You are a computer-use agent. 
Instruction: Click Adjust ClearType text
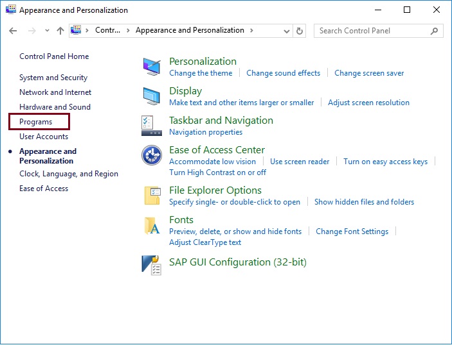205,242
